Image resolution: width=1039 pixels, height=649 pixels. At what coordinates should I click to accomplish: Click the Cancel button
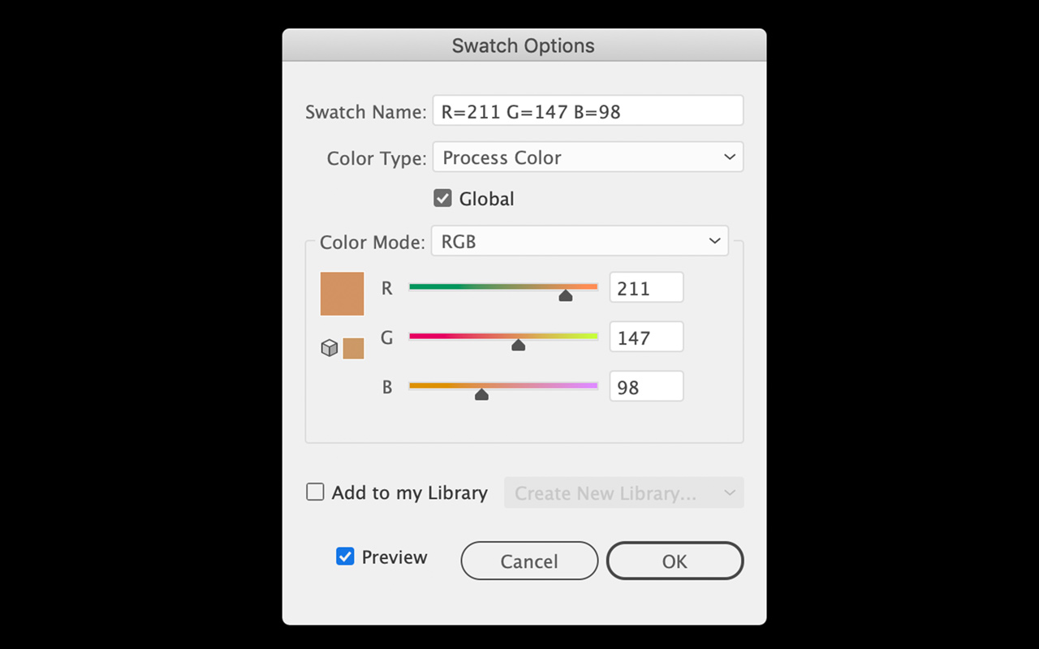point(529,561)
